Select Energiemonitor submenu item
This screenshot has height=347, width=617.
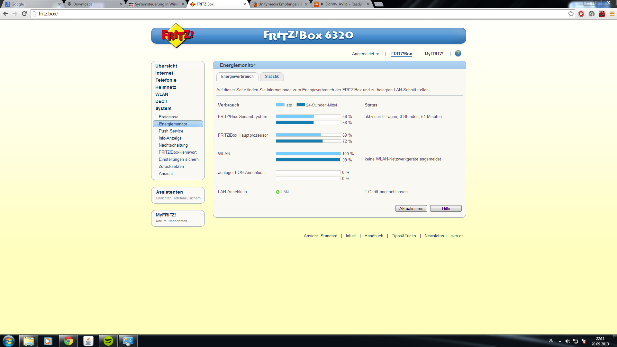[x=178, y=124]
